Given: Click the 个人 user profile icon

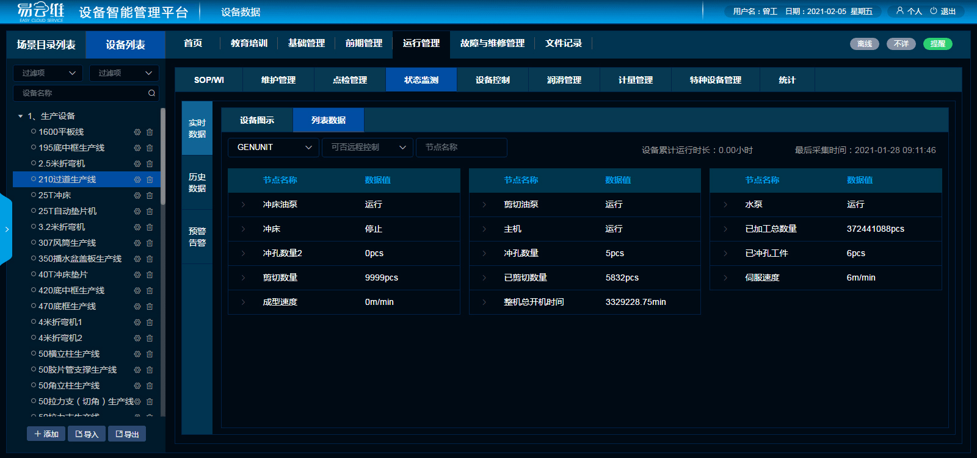Looking at the screenshot, I should pos(899,11).
